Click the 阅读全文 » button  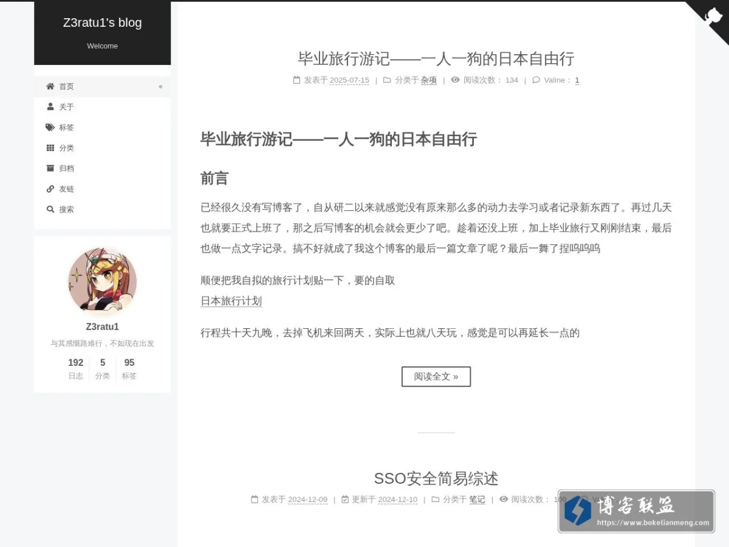[x=436, y=376]
